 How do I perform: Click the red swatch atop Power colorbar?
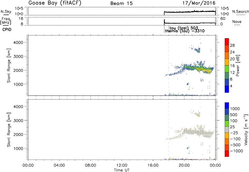click(227, 42)
